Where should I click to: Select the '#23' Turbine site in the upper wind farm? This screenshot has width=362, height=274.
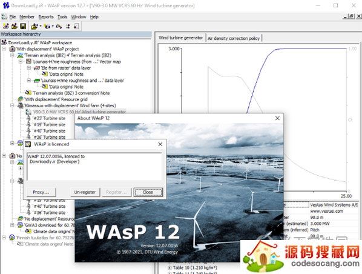click(x=49, y=118)
